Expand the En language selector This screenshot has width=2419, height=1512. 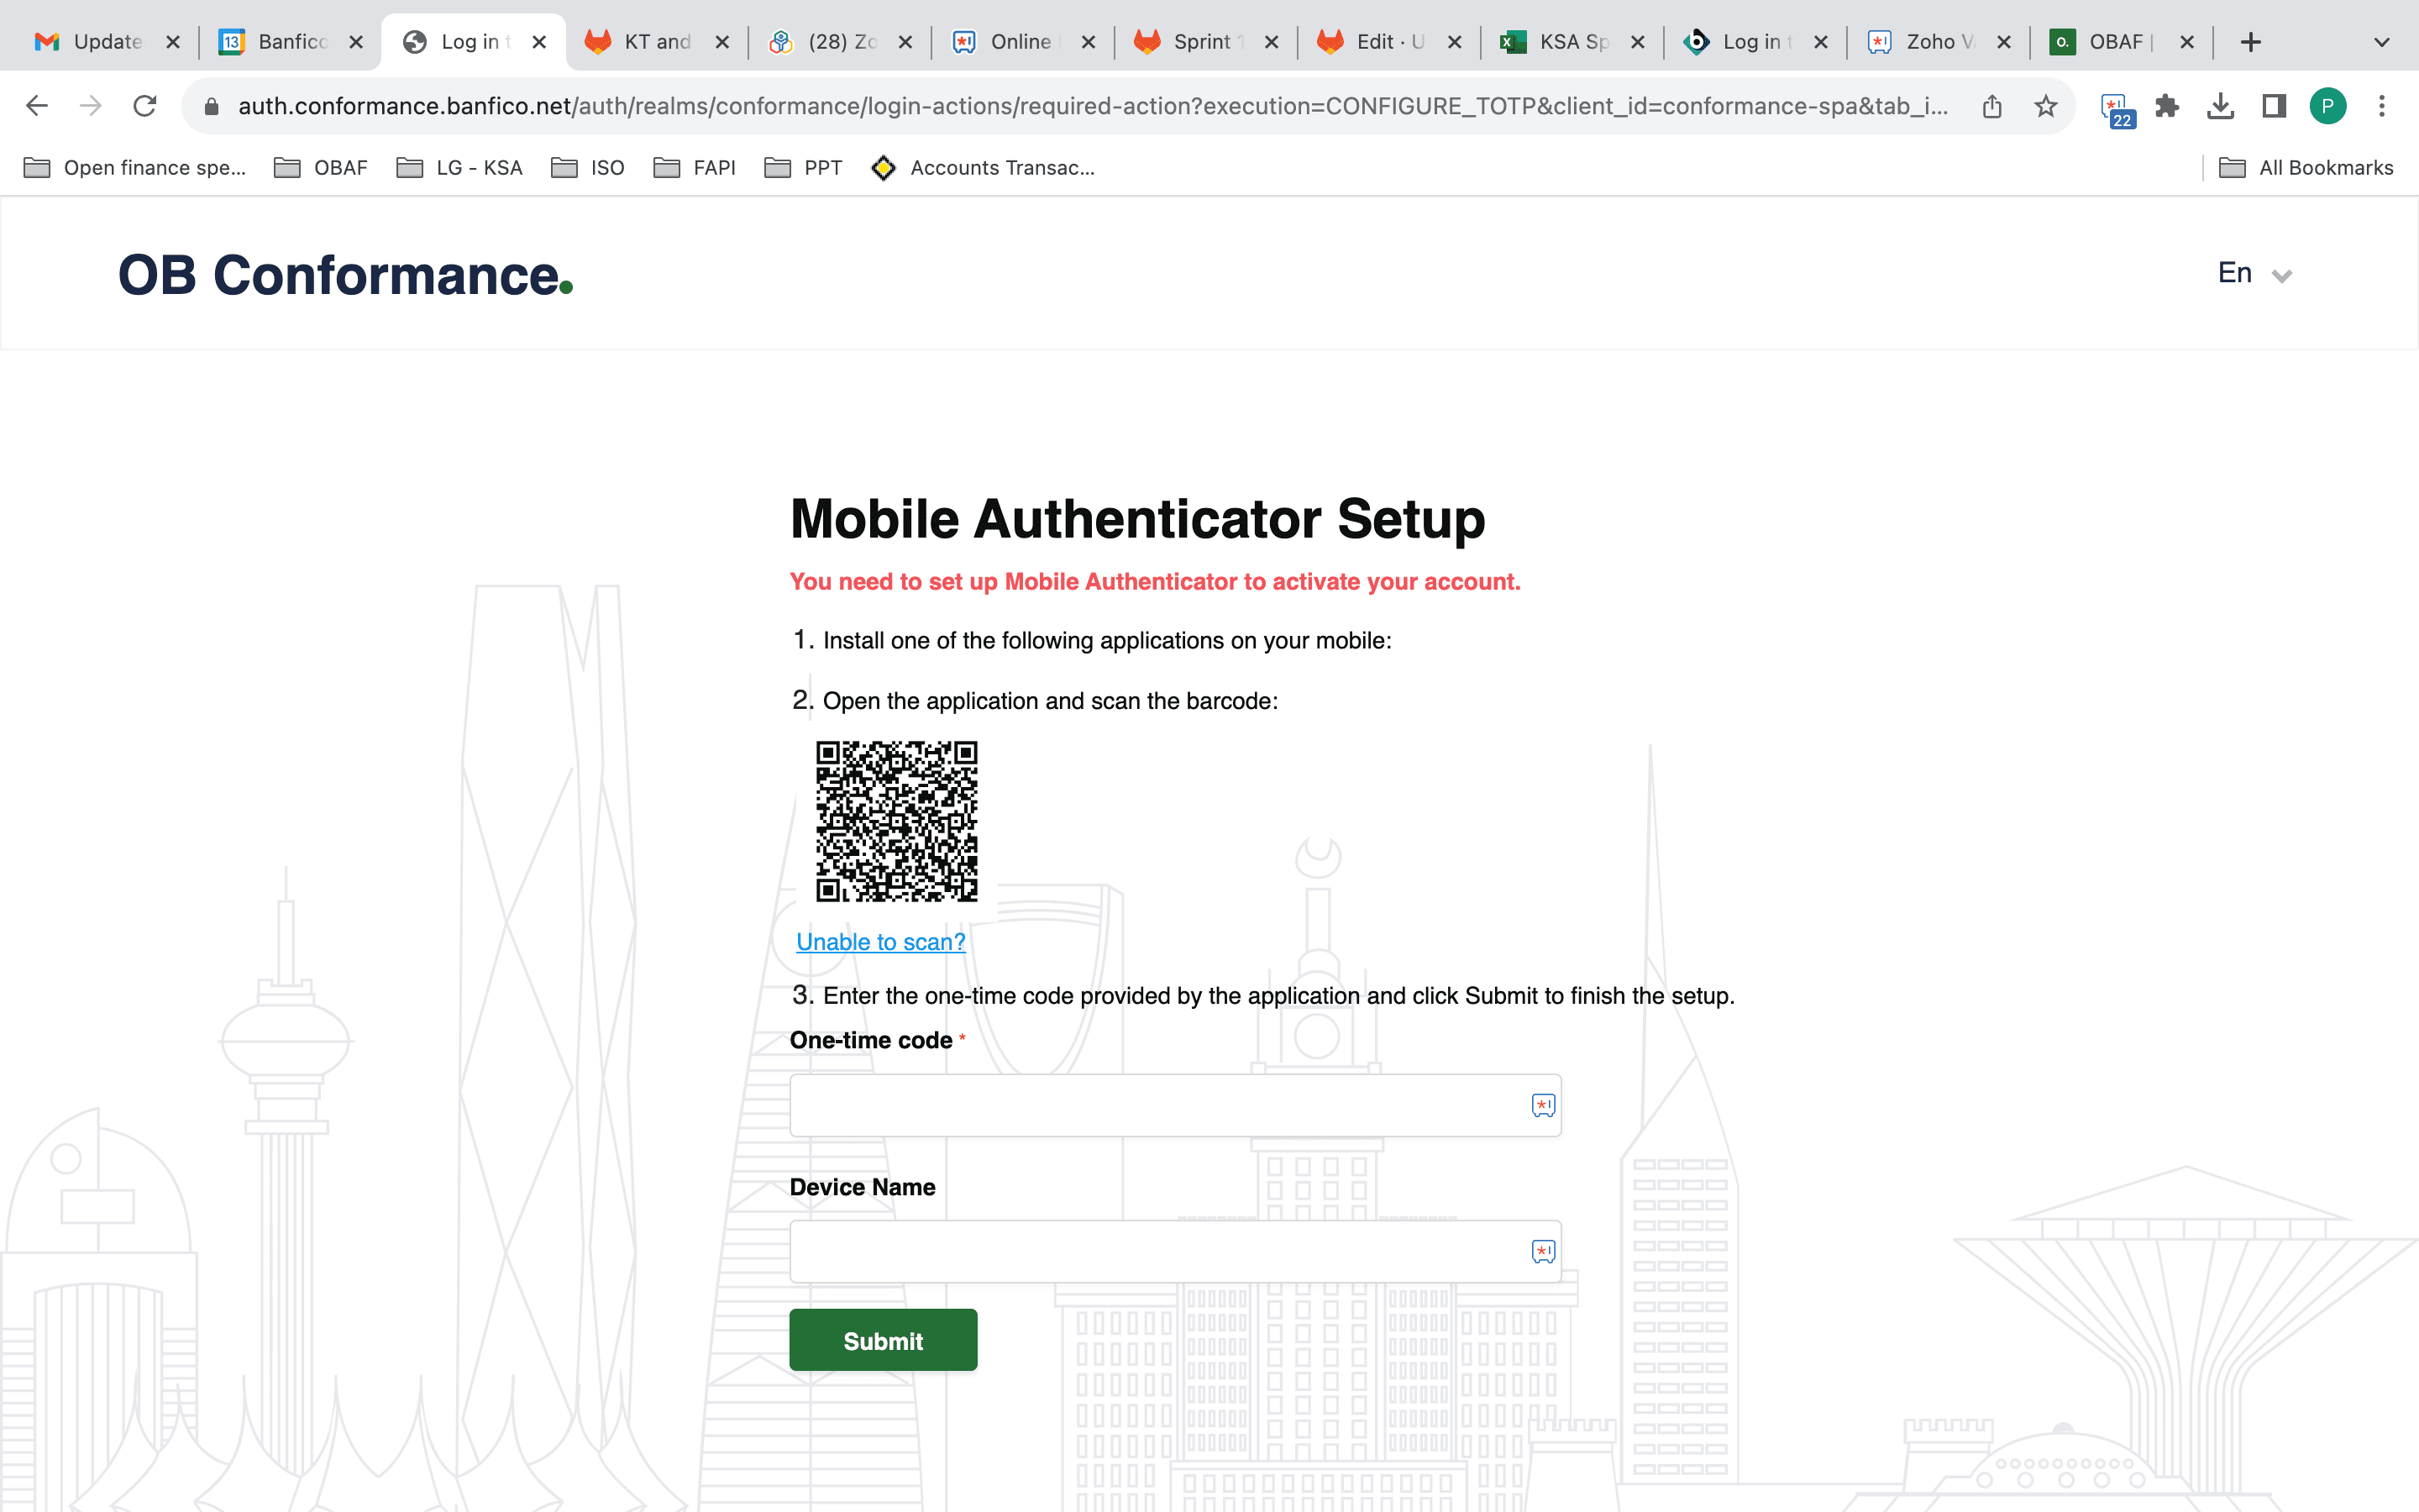coord(2254,273)
